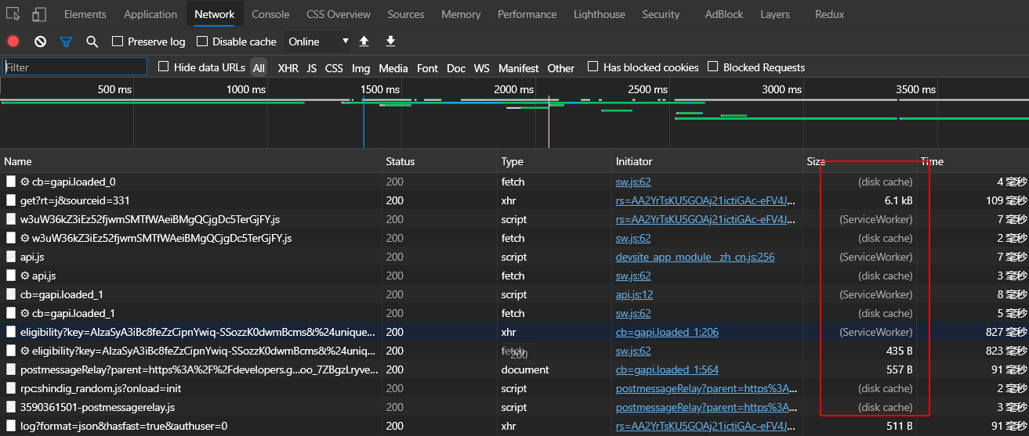
Task: Sort by the Name column header
Action: (x=190, y=161)
